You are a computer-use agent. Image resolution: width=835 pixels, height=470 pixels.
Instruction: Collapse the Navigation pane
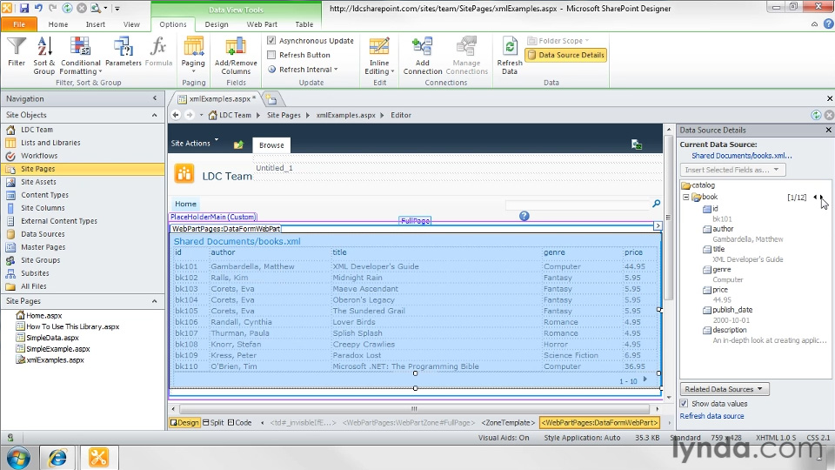coord(155,98)
